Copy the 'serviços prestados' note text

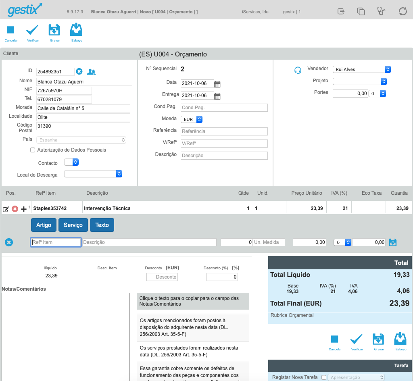click(193, 351)
